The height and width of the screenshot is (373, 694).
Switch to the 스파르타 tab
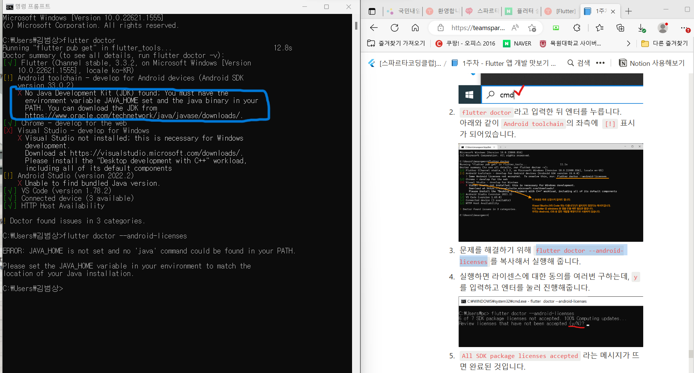[482, 11]
